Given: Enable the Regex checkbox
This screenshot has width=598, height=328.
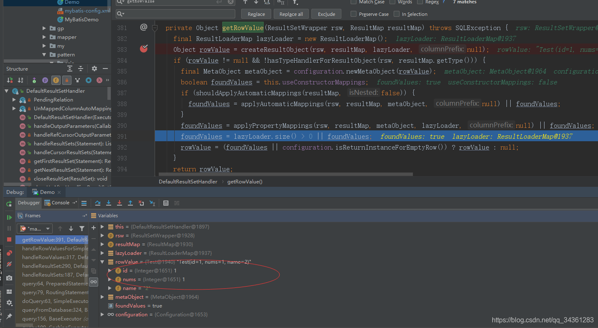Looking at the screenshot, I should (x=420, y=2).
